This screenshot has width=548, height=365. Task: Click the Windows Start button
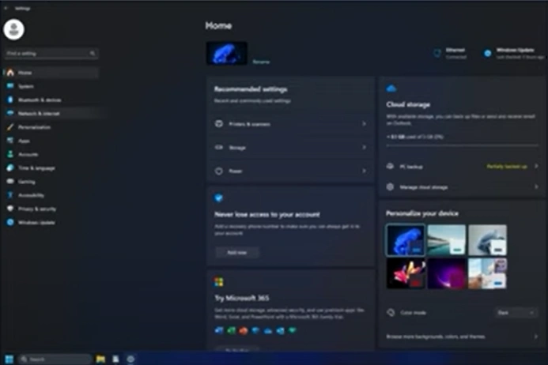tap(9, 359)
